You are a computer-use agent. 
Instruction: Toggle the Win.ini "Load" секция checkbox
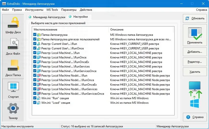point(35,103)
